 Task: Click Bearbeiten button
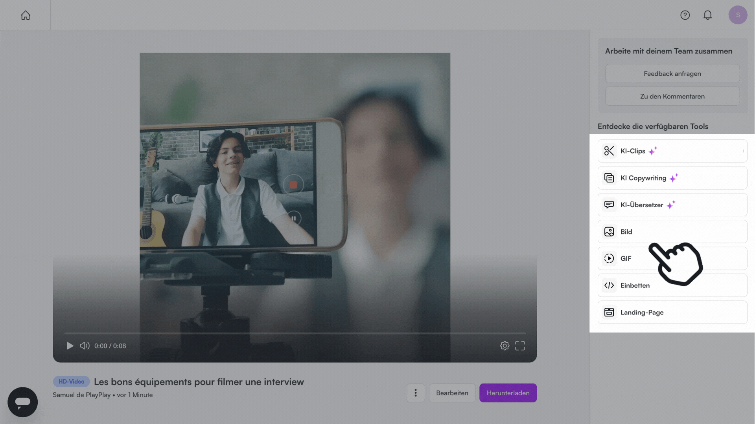tap(452, 393)
